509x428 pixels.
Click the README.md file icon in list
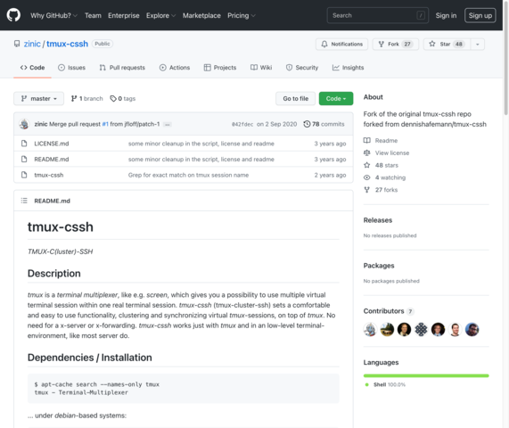tap(24, 159)
